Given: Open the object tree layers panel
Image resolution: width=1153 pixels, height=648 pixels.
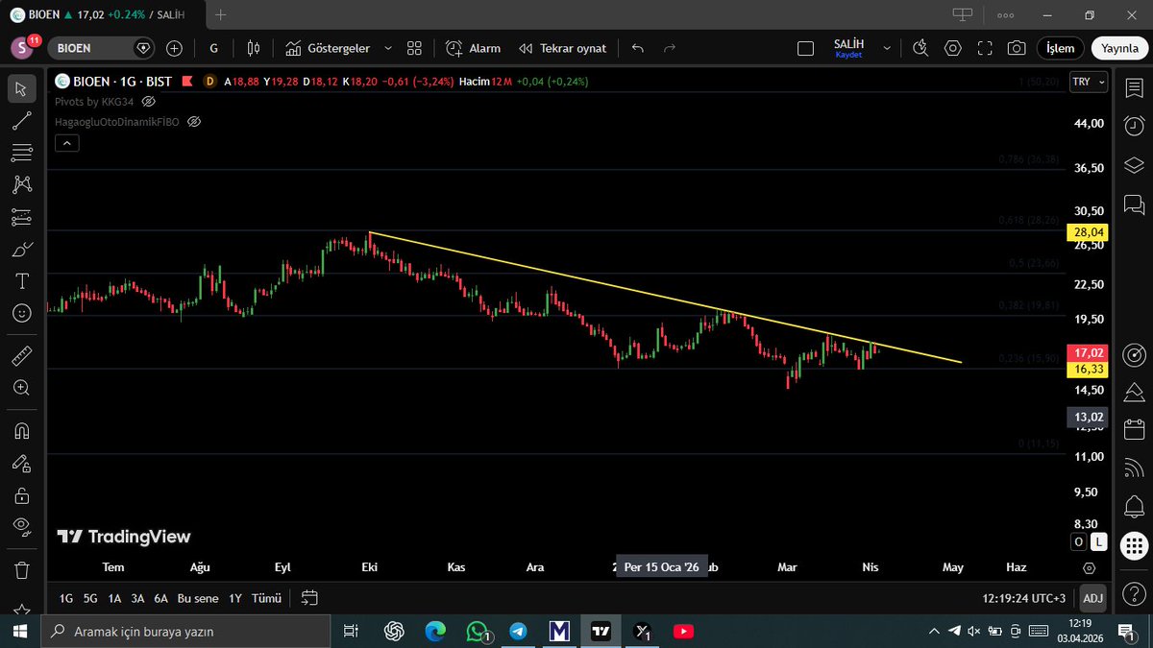Looking at the screenshot, I should point(1134,164).
